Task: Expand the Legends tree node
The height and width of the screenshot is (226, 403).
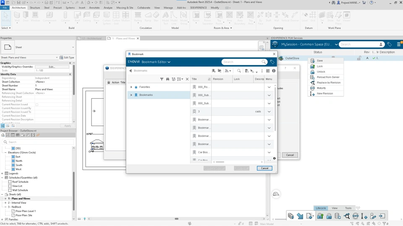Action: 3,174
